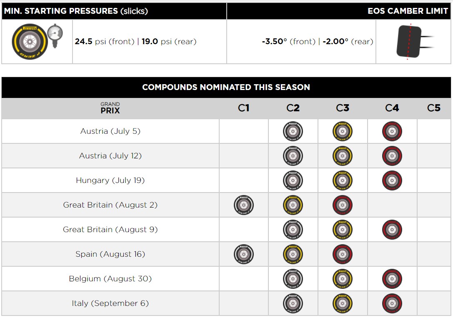Click the Hungary (July 19) race label
Screen dimensions: 453x318
click(x=110, y=180)
